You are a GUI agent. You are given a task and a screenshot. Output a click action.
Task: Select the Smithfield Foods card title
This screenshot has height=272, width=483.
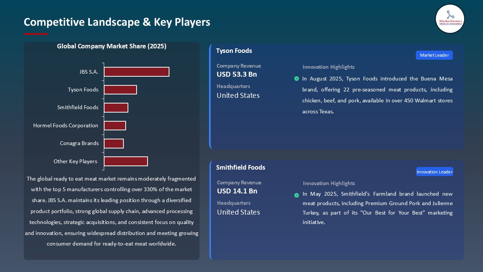[x=240, y=167]
